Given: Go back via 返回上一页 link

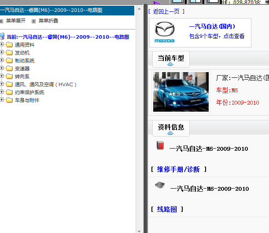Looking at the screenshot, I should click(166, 11).
